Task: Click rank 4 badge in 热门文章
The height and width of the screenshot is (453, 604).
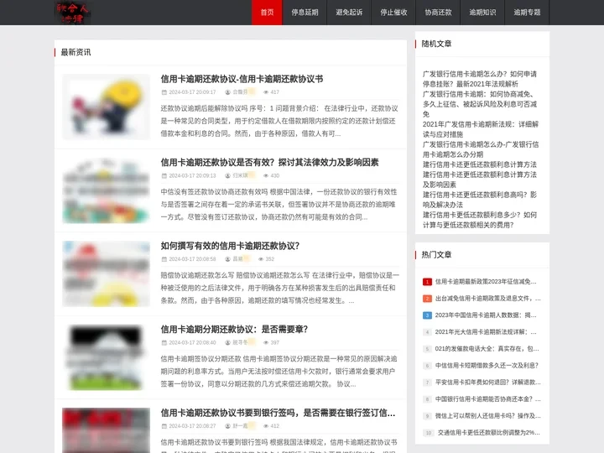Action: 427,332
